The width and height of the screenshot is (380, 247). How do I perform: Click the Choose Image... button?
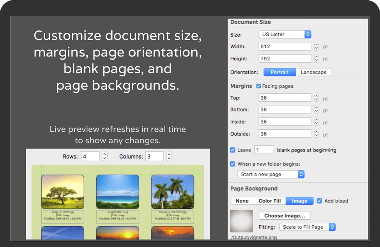pyautogui.click(x=285, y=216)
